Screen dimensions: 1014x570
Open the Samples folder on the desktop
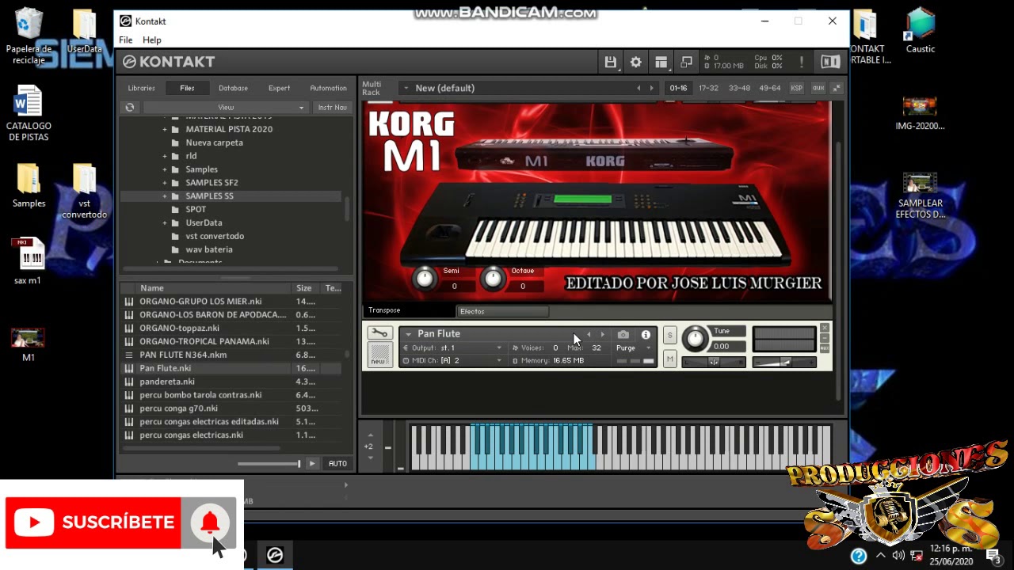[29, 186]
